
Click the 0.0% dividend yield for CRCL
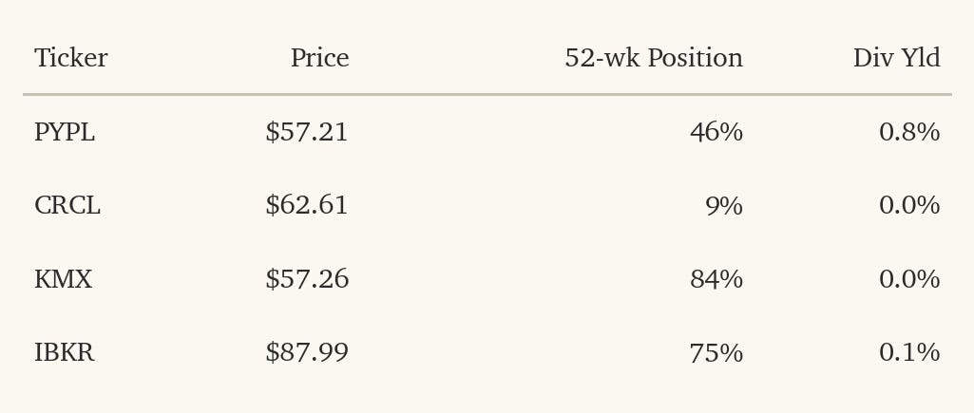point(909,206)
